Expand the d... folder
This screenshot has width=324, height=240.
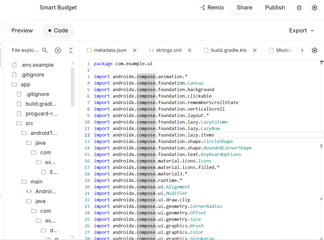click(49, 230)
